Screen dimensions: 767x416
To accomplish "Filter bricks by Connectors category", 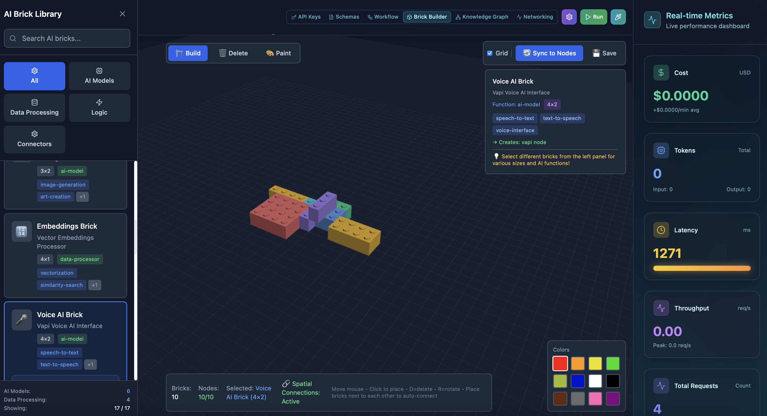I will click(34, 139).
